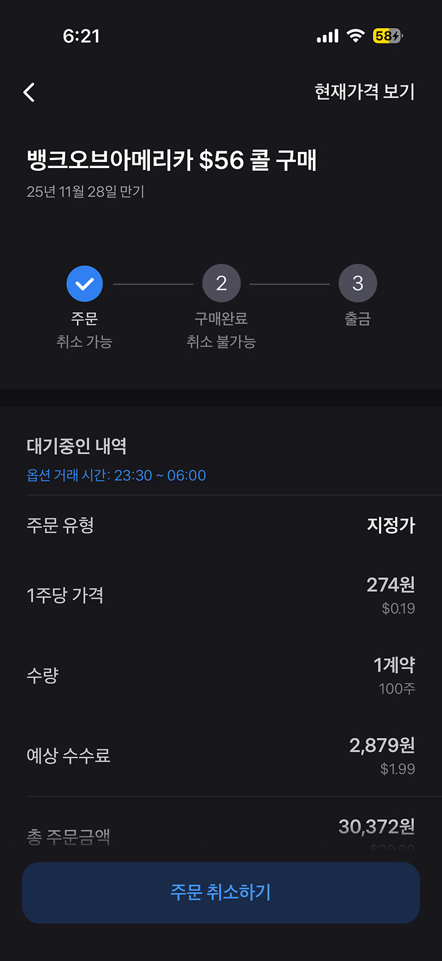Screen dimensions: 442x961
Task: Select step 2 구매완료 circle
Action: [221, 283]
